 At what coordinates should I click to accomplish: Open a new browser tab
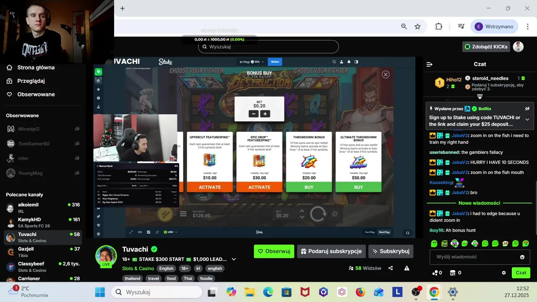click(123, 8)
